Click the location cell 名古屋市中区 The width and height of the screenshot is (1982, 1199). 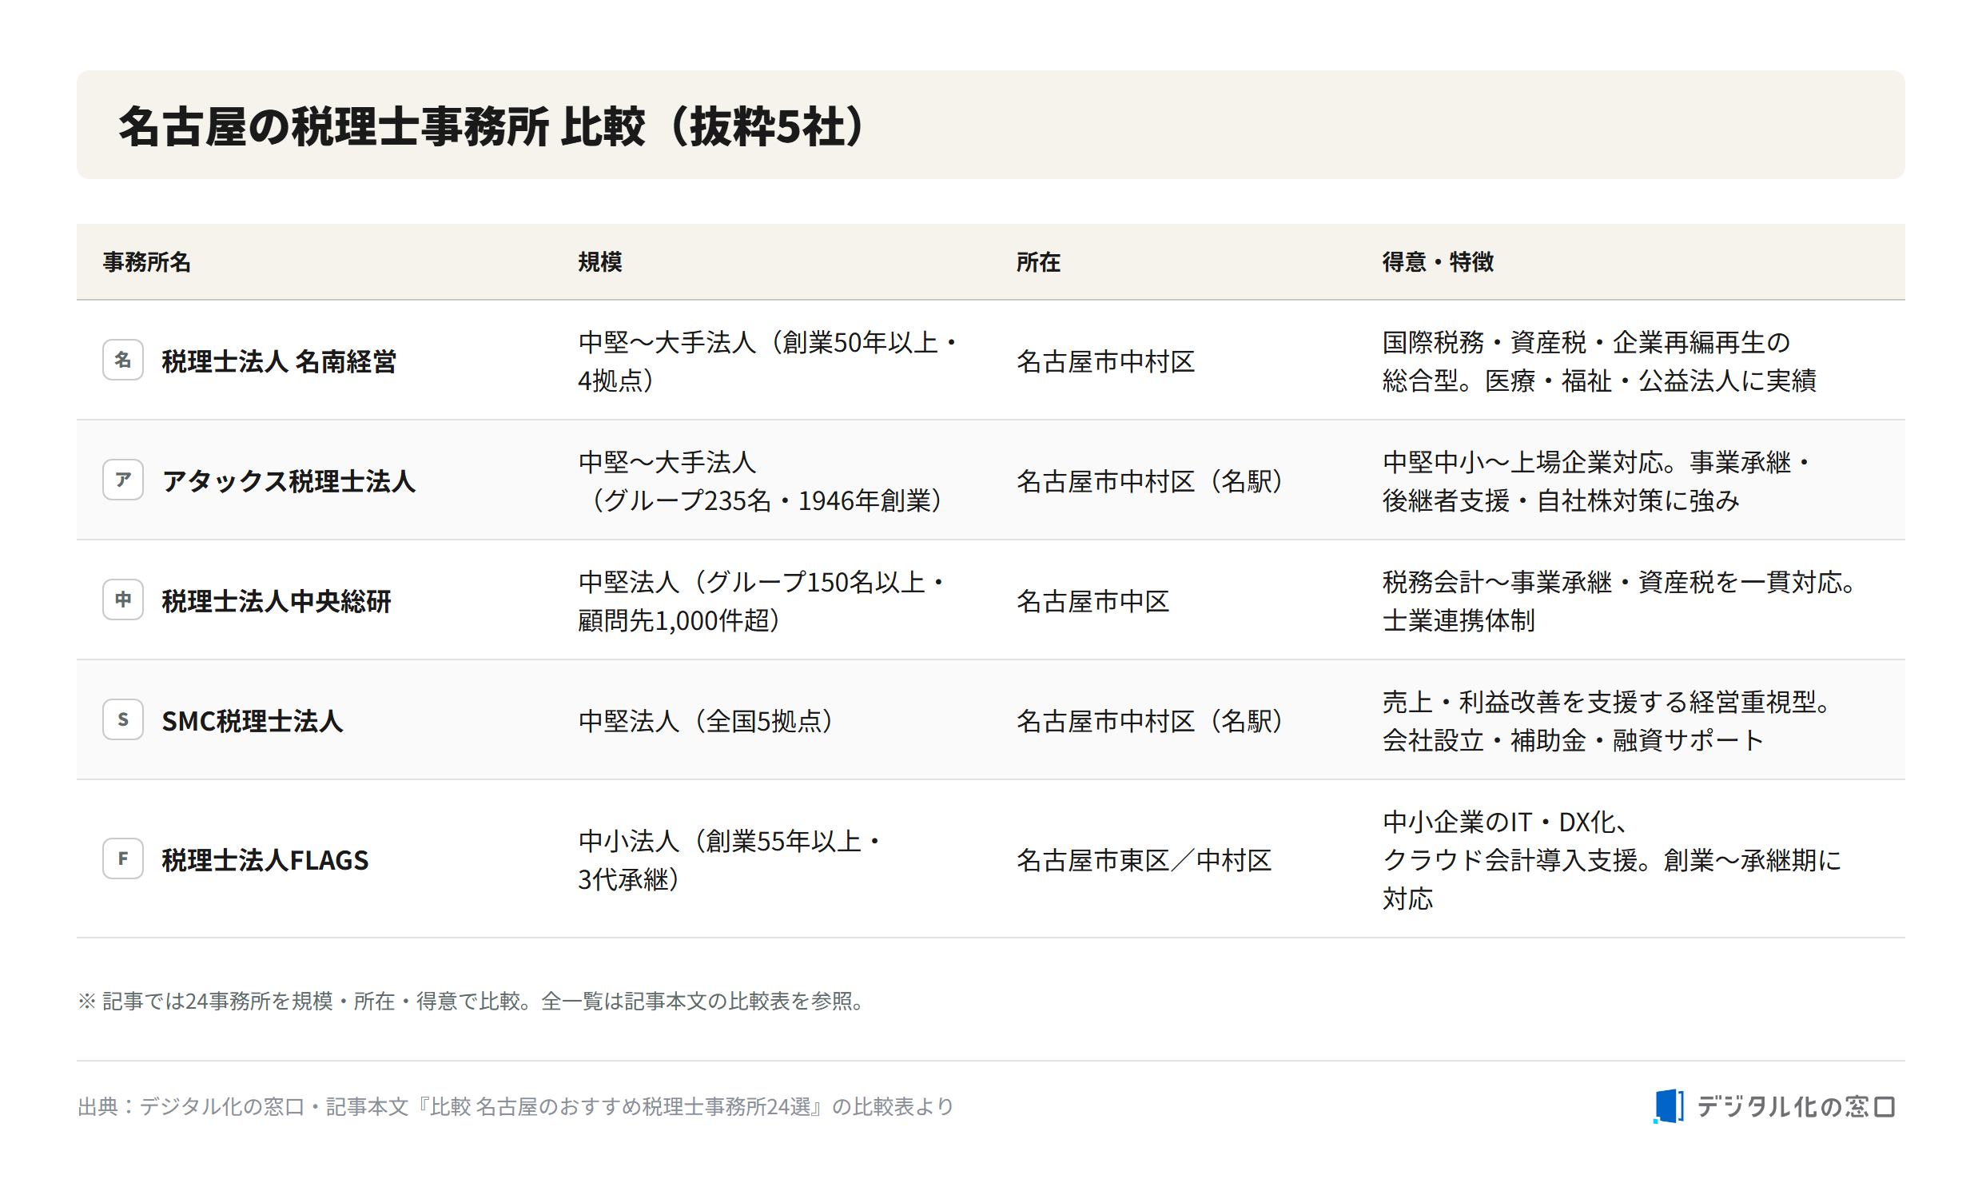click(x=1093, y=601)
